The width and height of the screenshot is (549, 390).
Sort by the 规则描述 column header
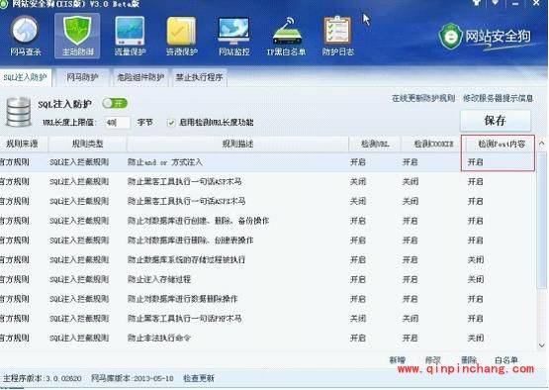[237, 144]
